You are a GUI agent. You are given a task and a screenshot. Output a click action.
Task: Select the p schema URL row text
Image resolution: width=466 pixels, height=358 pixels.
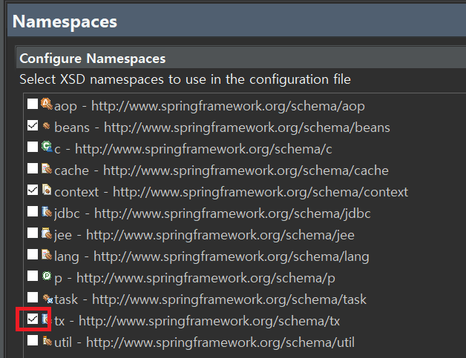pos(195,278)
